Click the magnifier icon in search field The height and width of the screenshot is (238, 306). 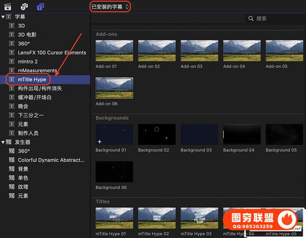click(x=250, y=18)
